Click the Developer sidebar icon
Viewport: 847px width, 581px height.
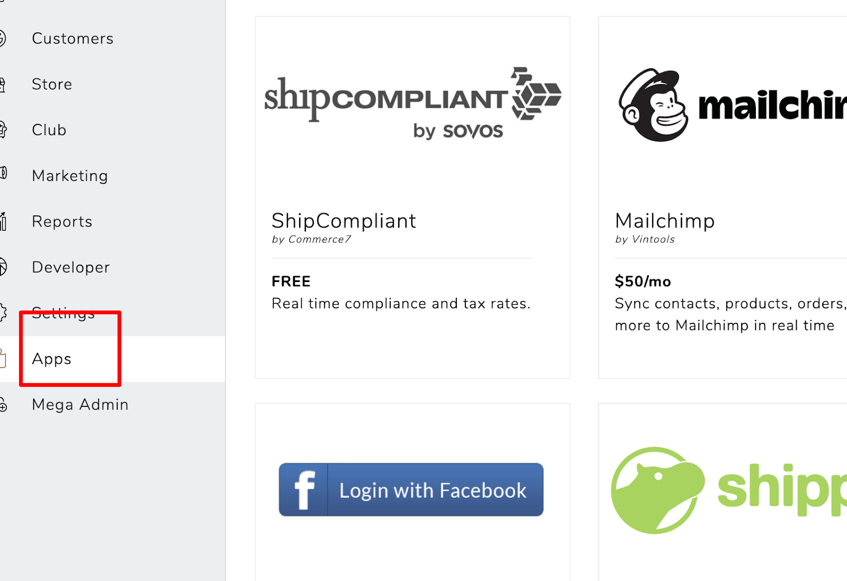[x=3, y=267]
